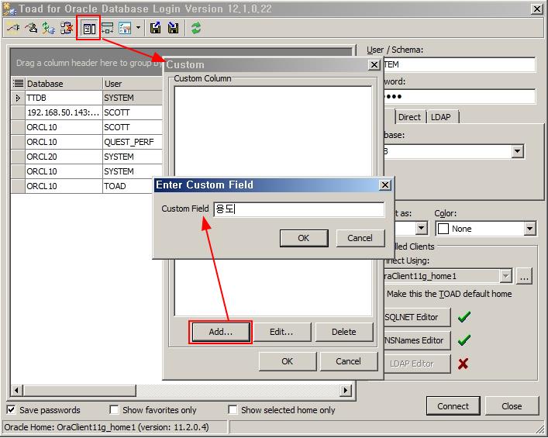The height and width of the screenshot is (438, 548).
Task: Click the Custom Field text input
Action: point(298,209)
